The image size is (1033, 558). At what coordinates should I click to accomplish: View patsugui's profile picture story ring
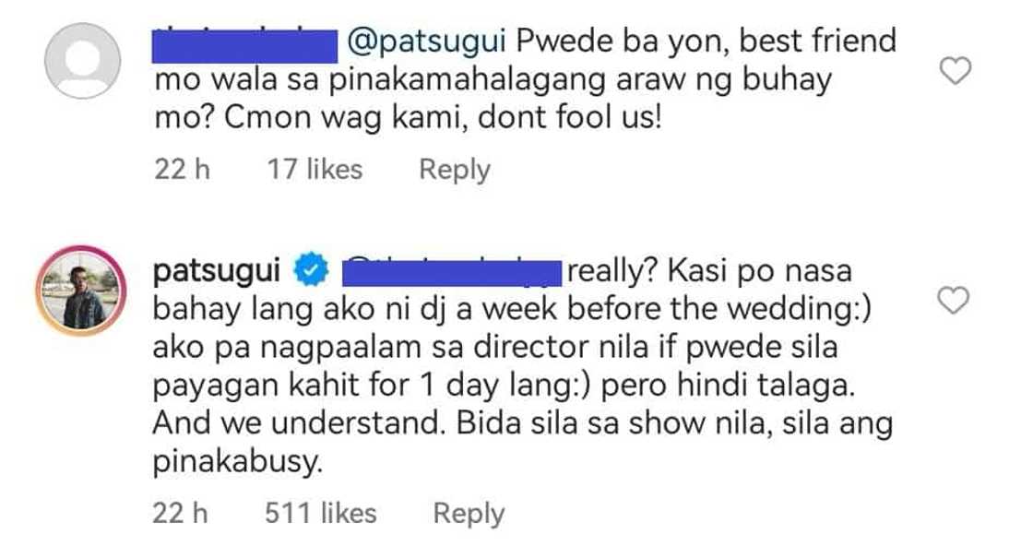click(82, 293)
